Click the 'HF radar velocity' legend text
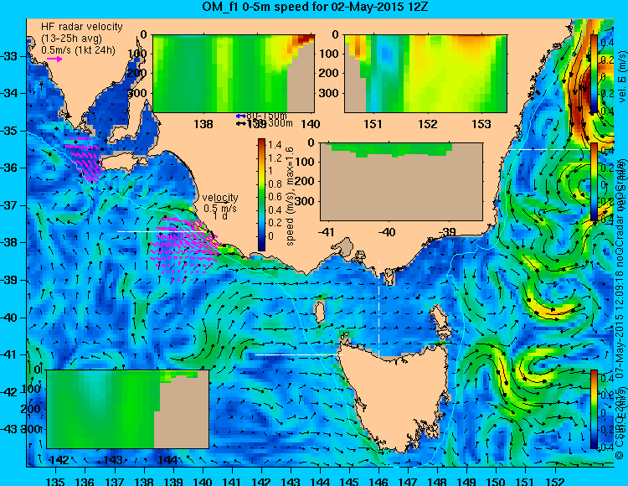 point(82,27)
